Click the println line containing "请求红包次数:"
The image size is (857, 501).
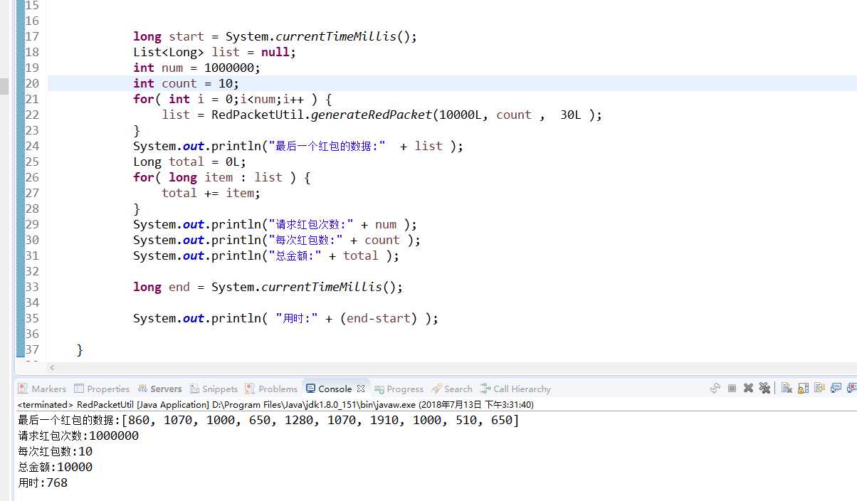tap(275, 224)
